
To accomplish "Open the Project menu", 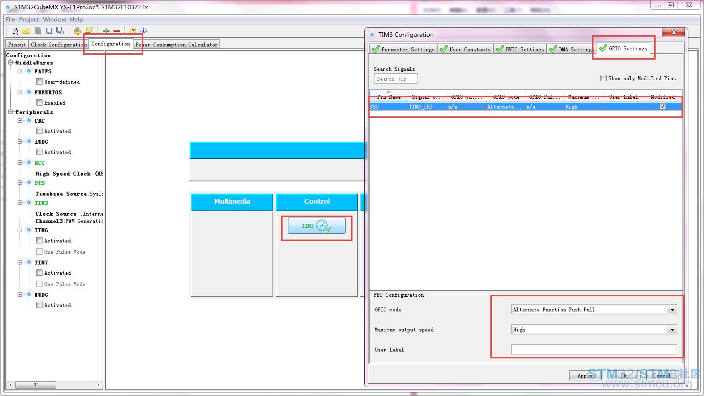I will [x=29, y=20].
